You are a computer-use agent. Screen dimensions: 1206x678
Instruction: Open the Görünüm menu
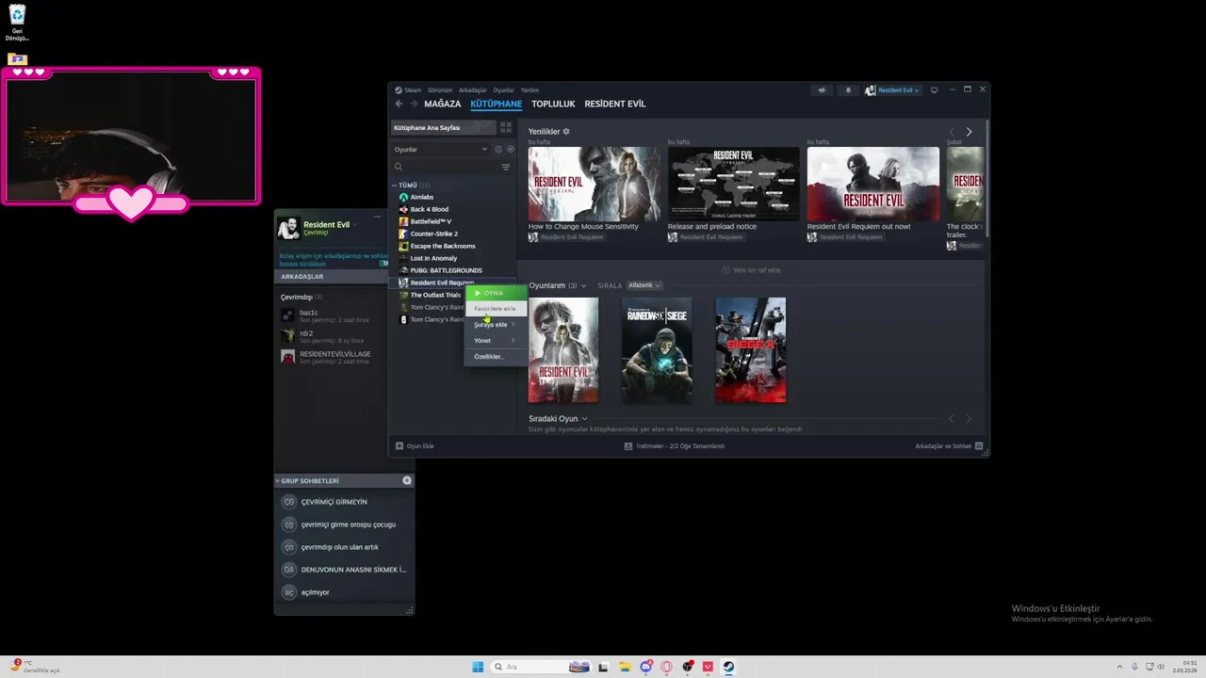tap(440, 90)
